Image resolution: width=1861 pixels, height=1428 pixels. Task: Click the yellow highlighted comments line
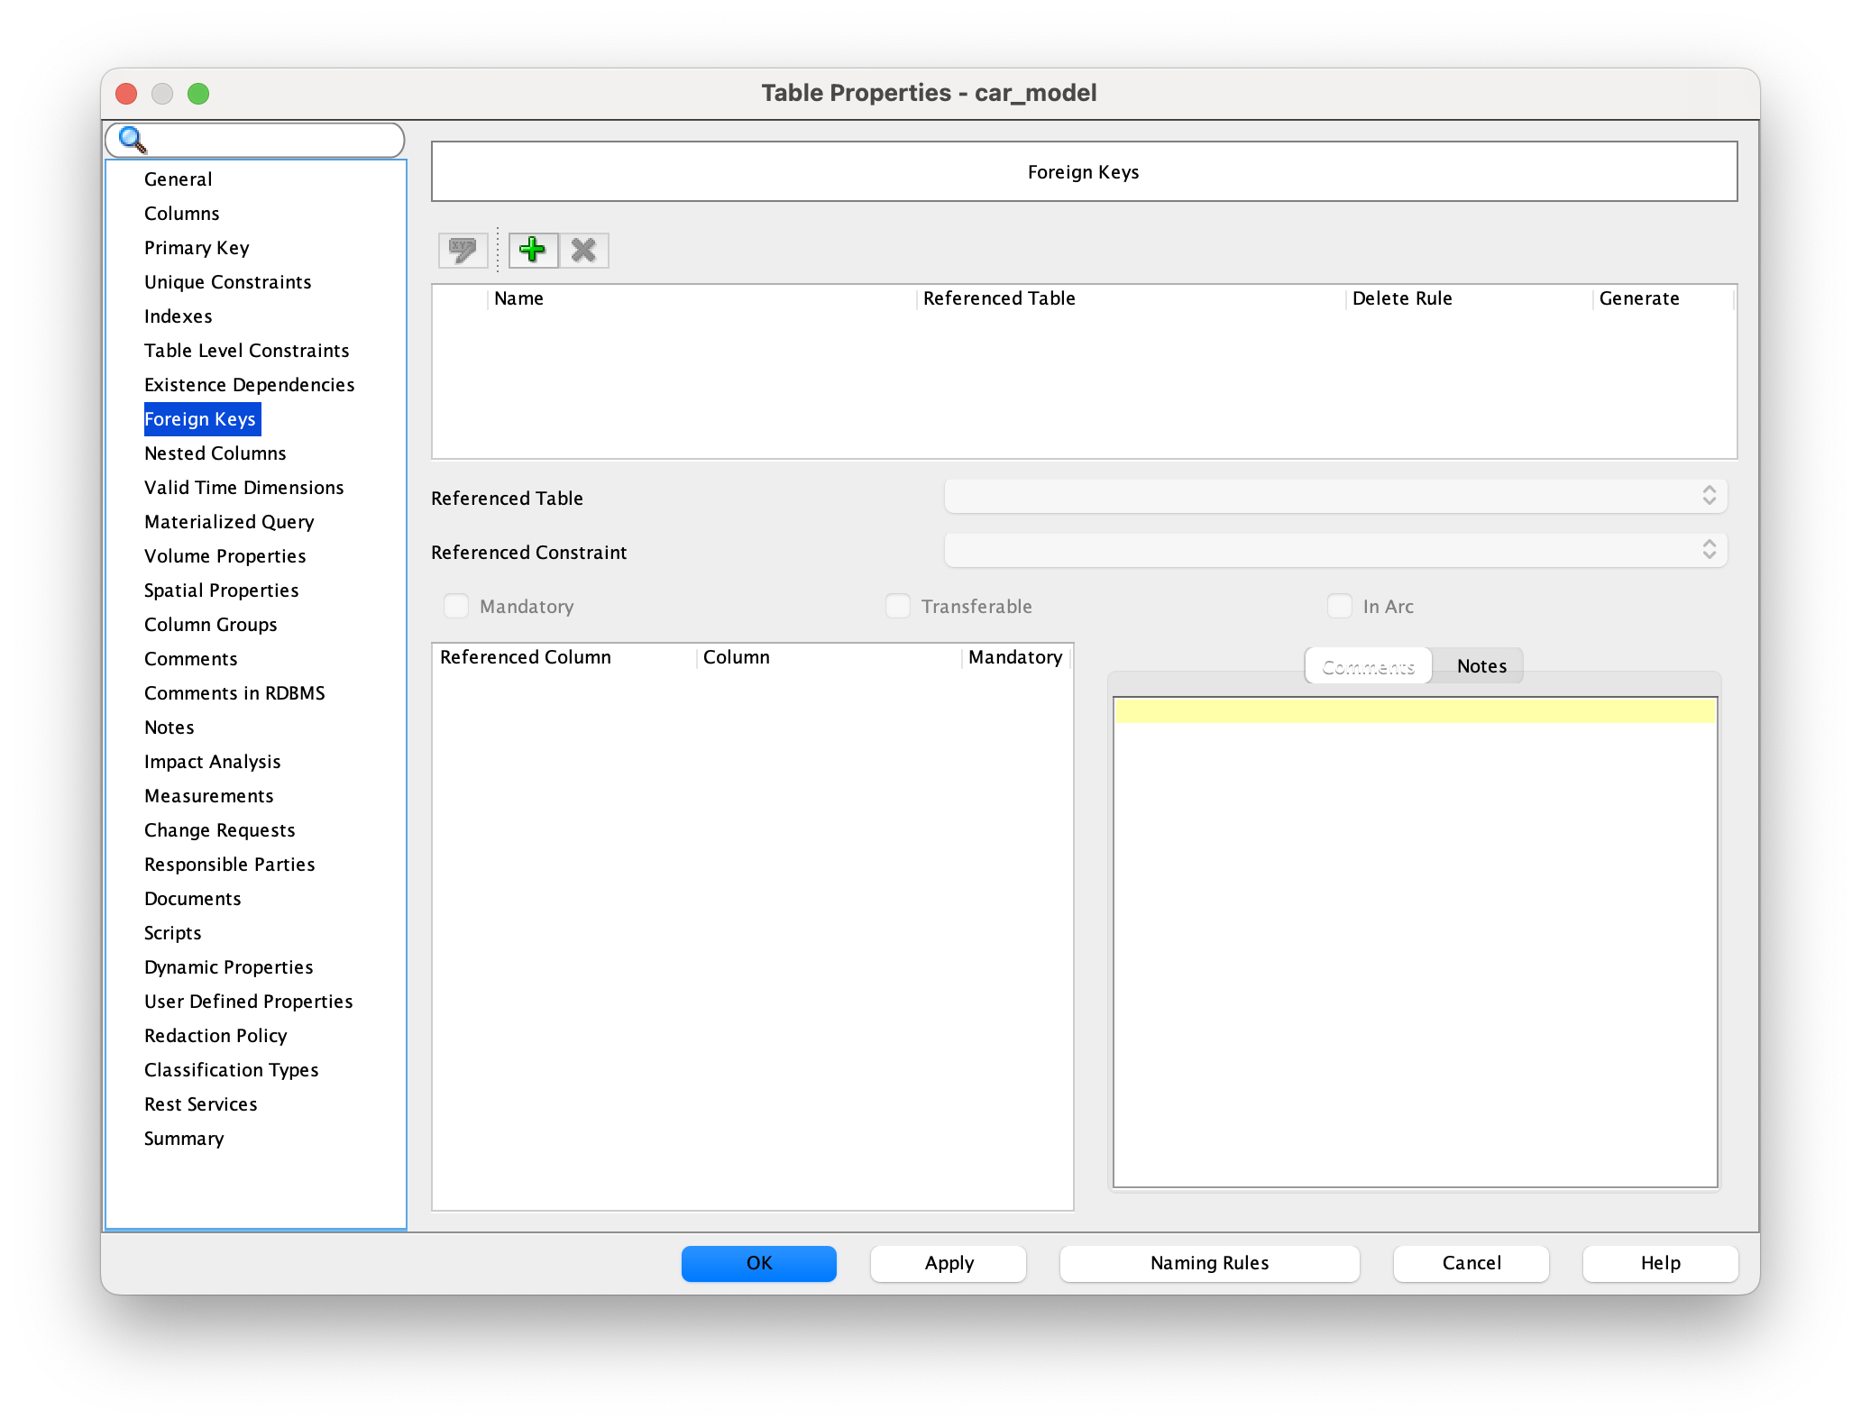point(1414,711)
